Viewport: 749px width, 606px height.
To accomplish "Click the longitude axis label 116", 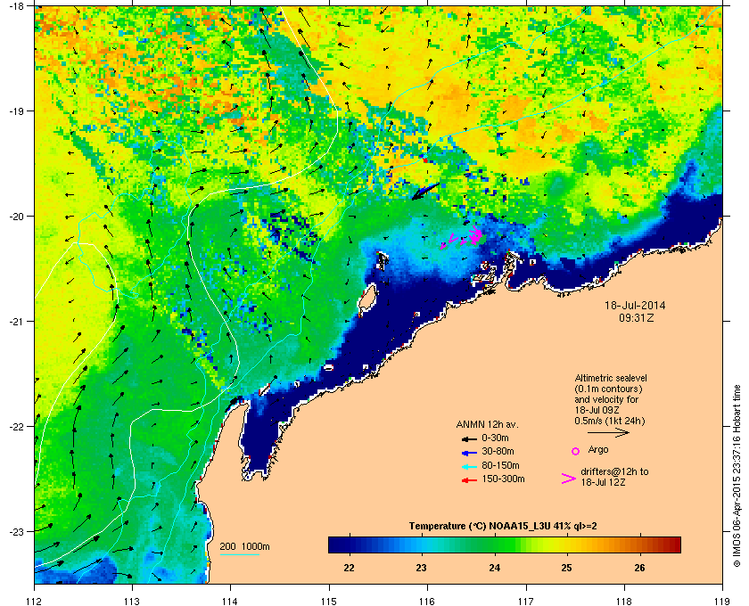I will pos(427,601).
